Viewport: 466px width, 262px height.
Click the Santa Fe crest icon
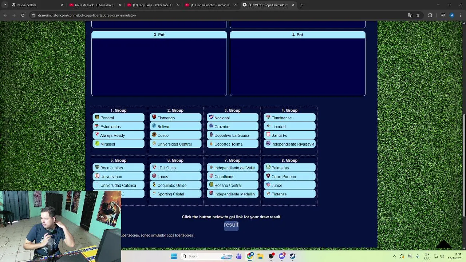268,135
